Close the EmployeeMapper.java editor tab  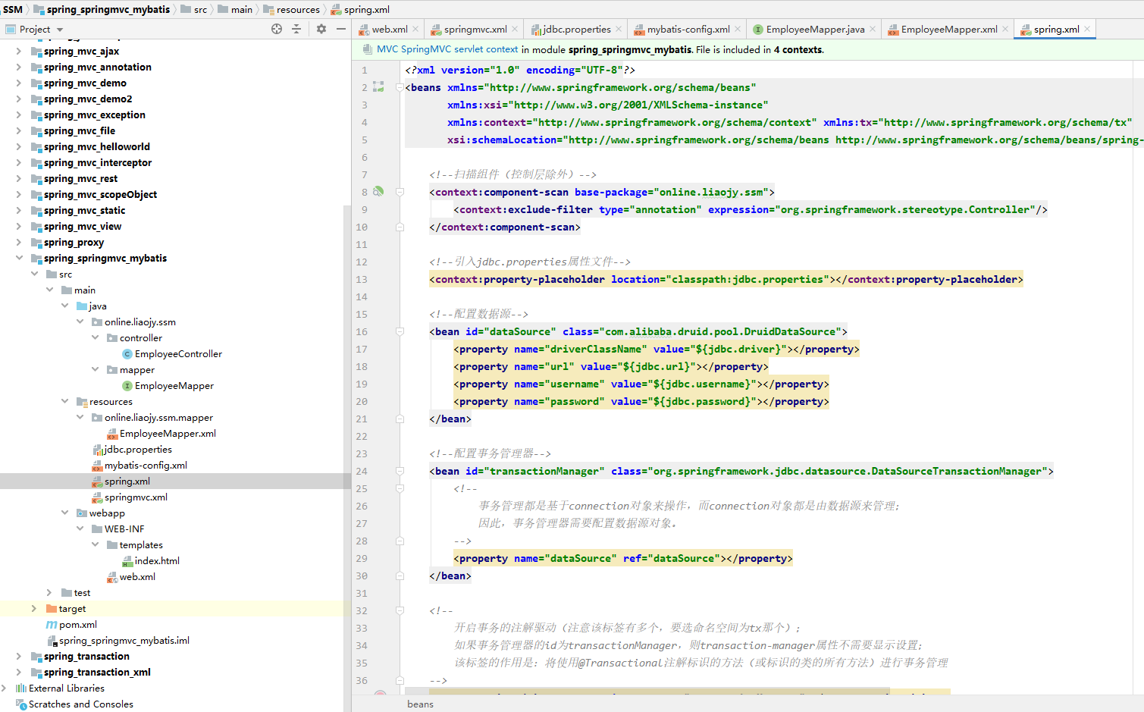873,30
